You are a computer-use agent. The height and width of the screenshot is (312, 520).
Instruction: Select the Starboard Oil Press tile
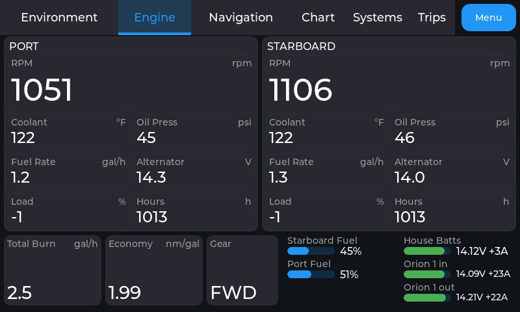(452, 132)
